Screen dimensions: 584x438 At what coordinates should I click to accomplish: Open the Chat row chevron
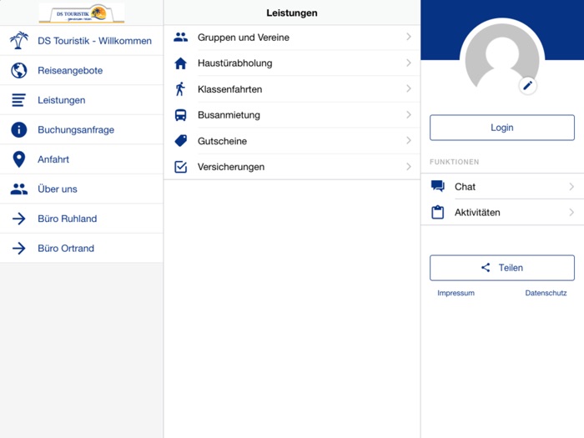click(571, 187)
